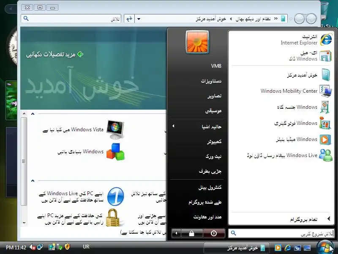Collapse the second Welcome Center section chevron

[x=33, y=181]
